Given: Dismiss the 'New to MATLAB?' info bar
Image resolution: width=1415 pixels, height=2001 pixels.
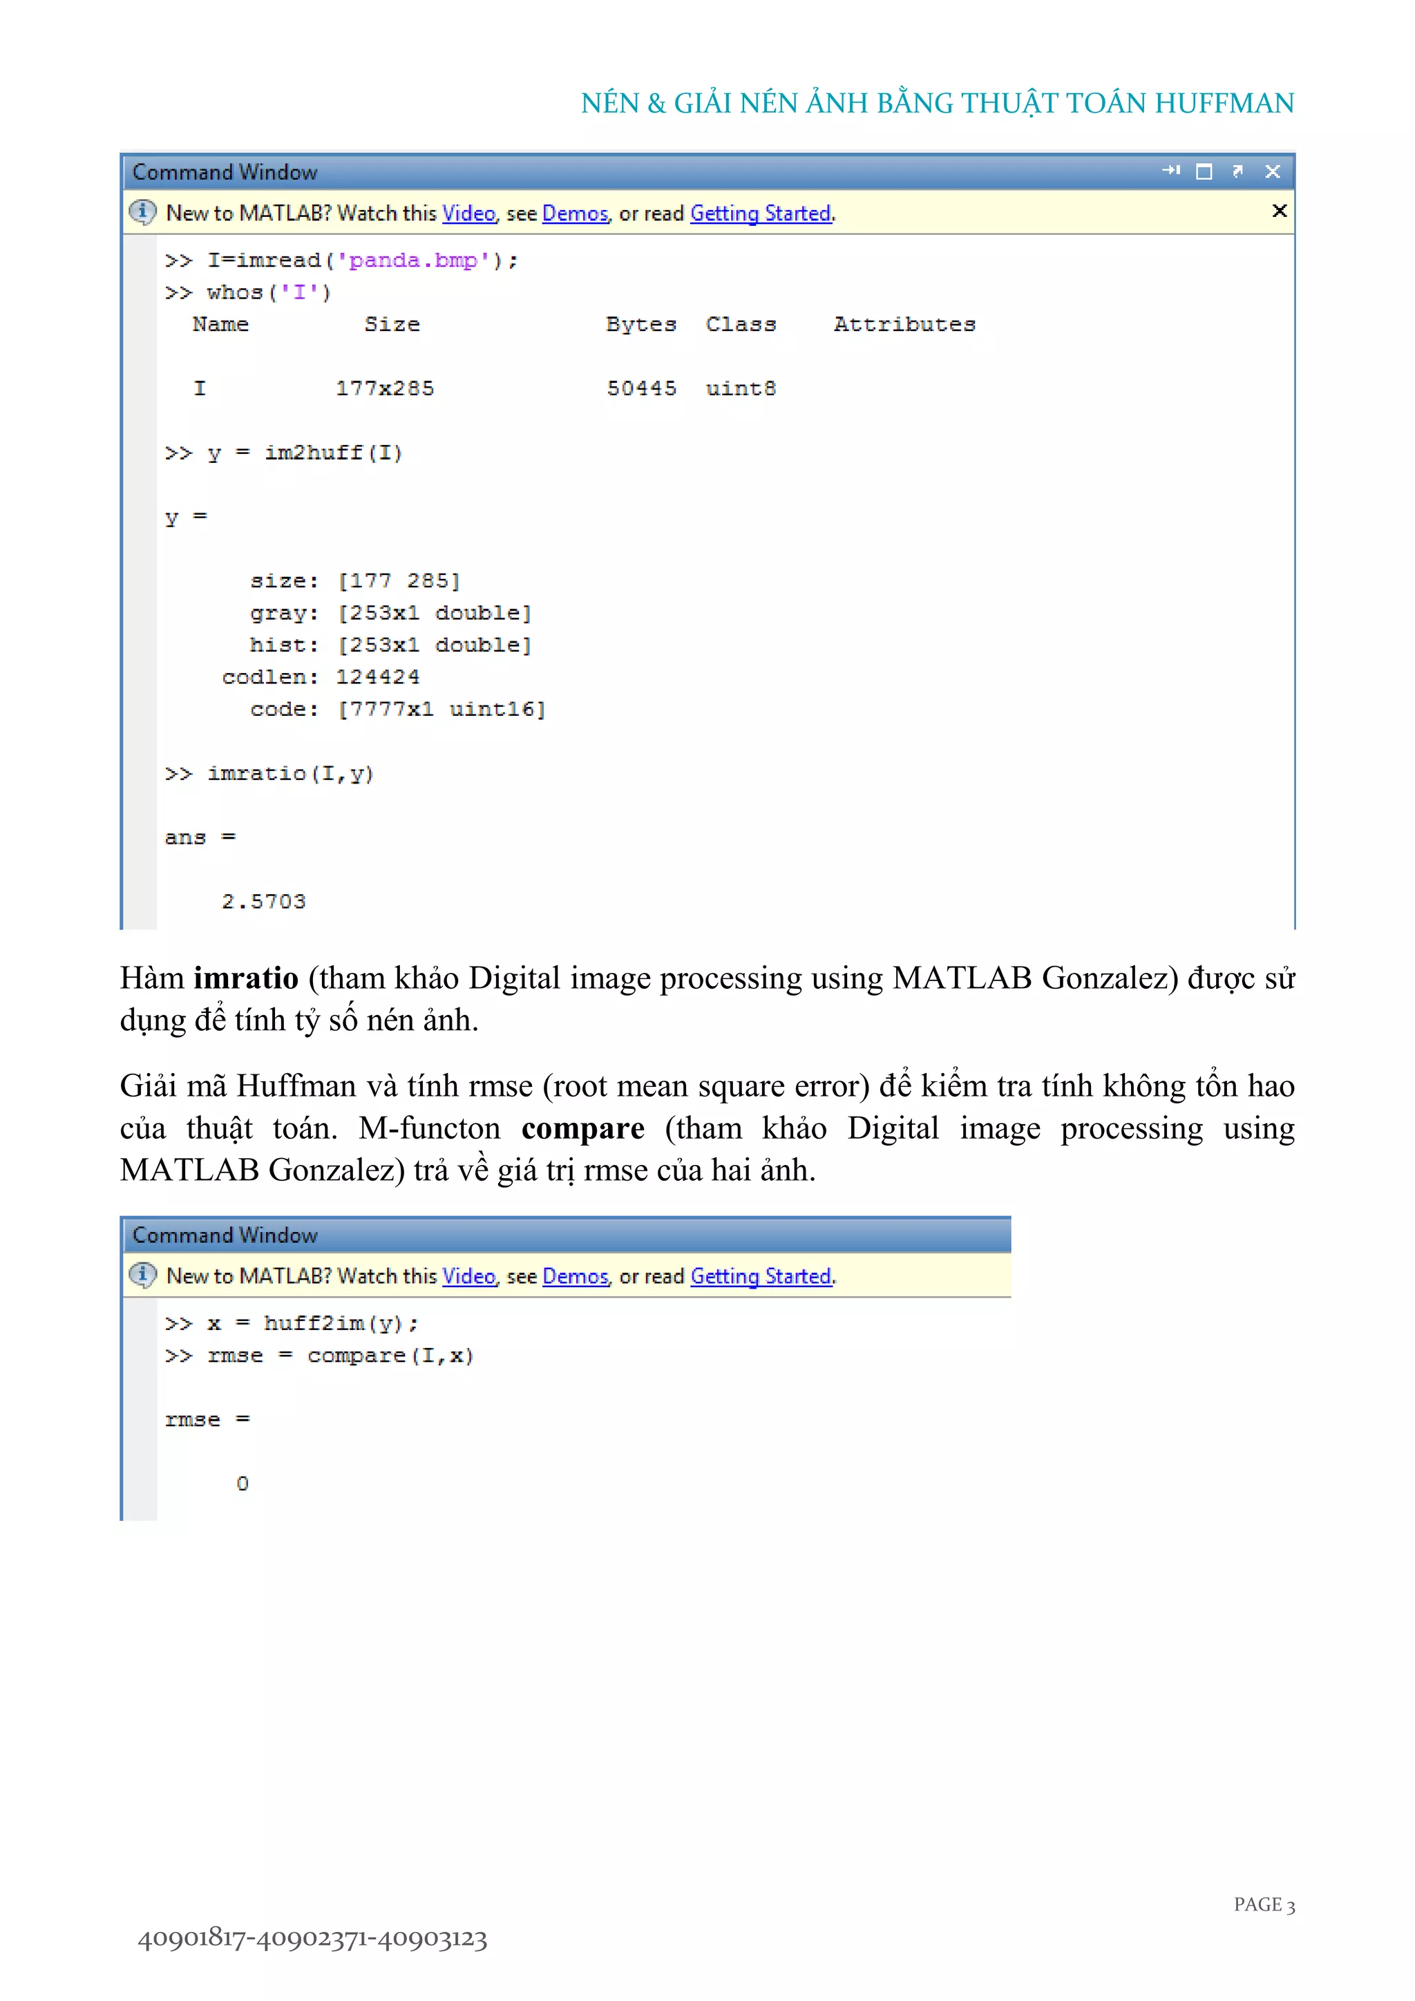Looking at the screenshot, I should click(1279, 211).
